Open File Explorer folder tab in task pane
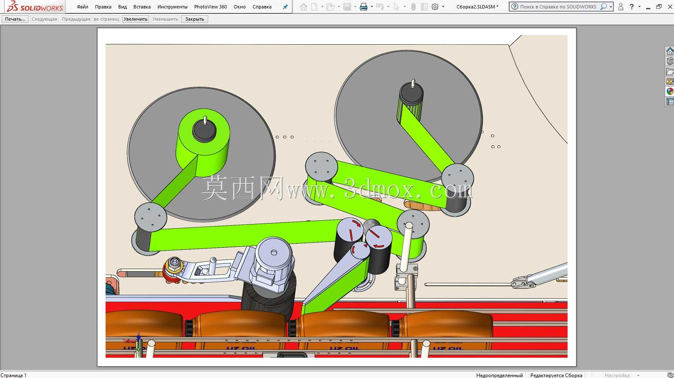 click(670, 72)
